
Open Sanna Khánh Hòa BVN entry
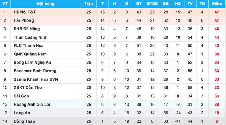[x=36, y=79]
